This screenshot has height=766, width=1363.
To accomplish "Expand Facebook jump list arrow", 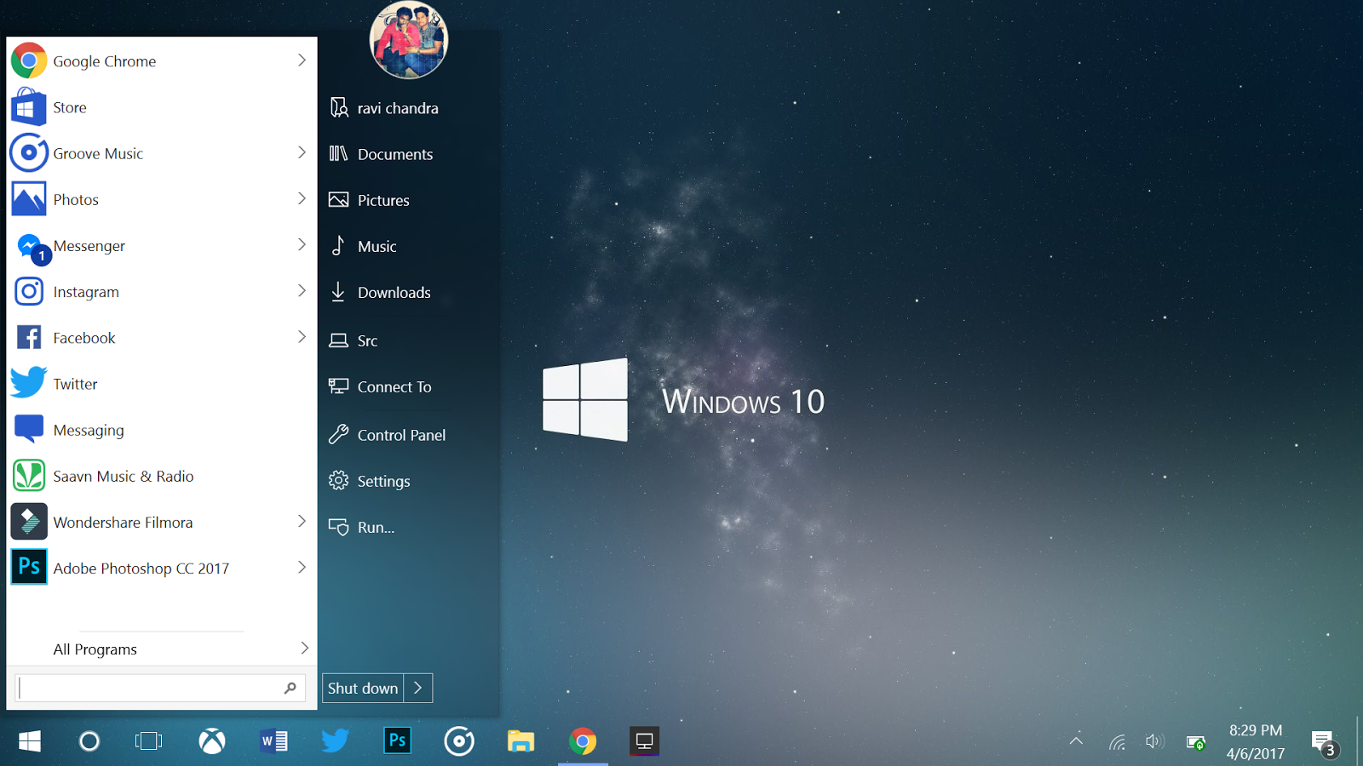I will point(302,336).
